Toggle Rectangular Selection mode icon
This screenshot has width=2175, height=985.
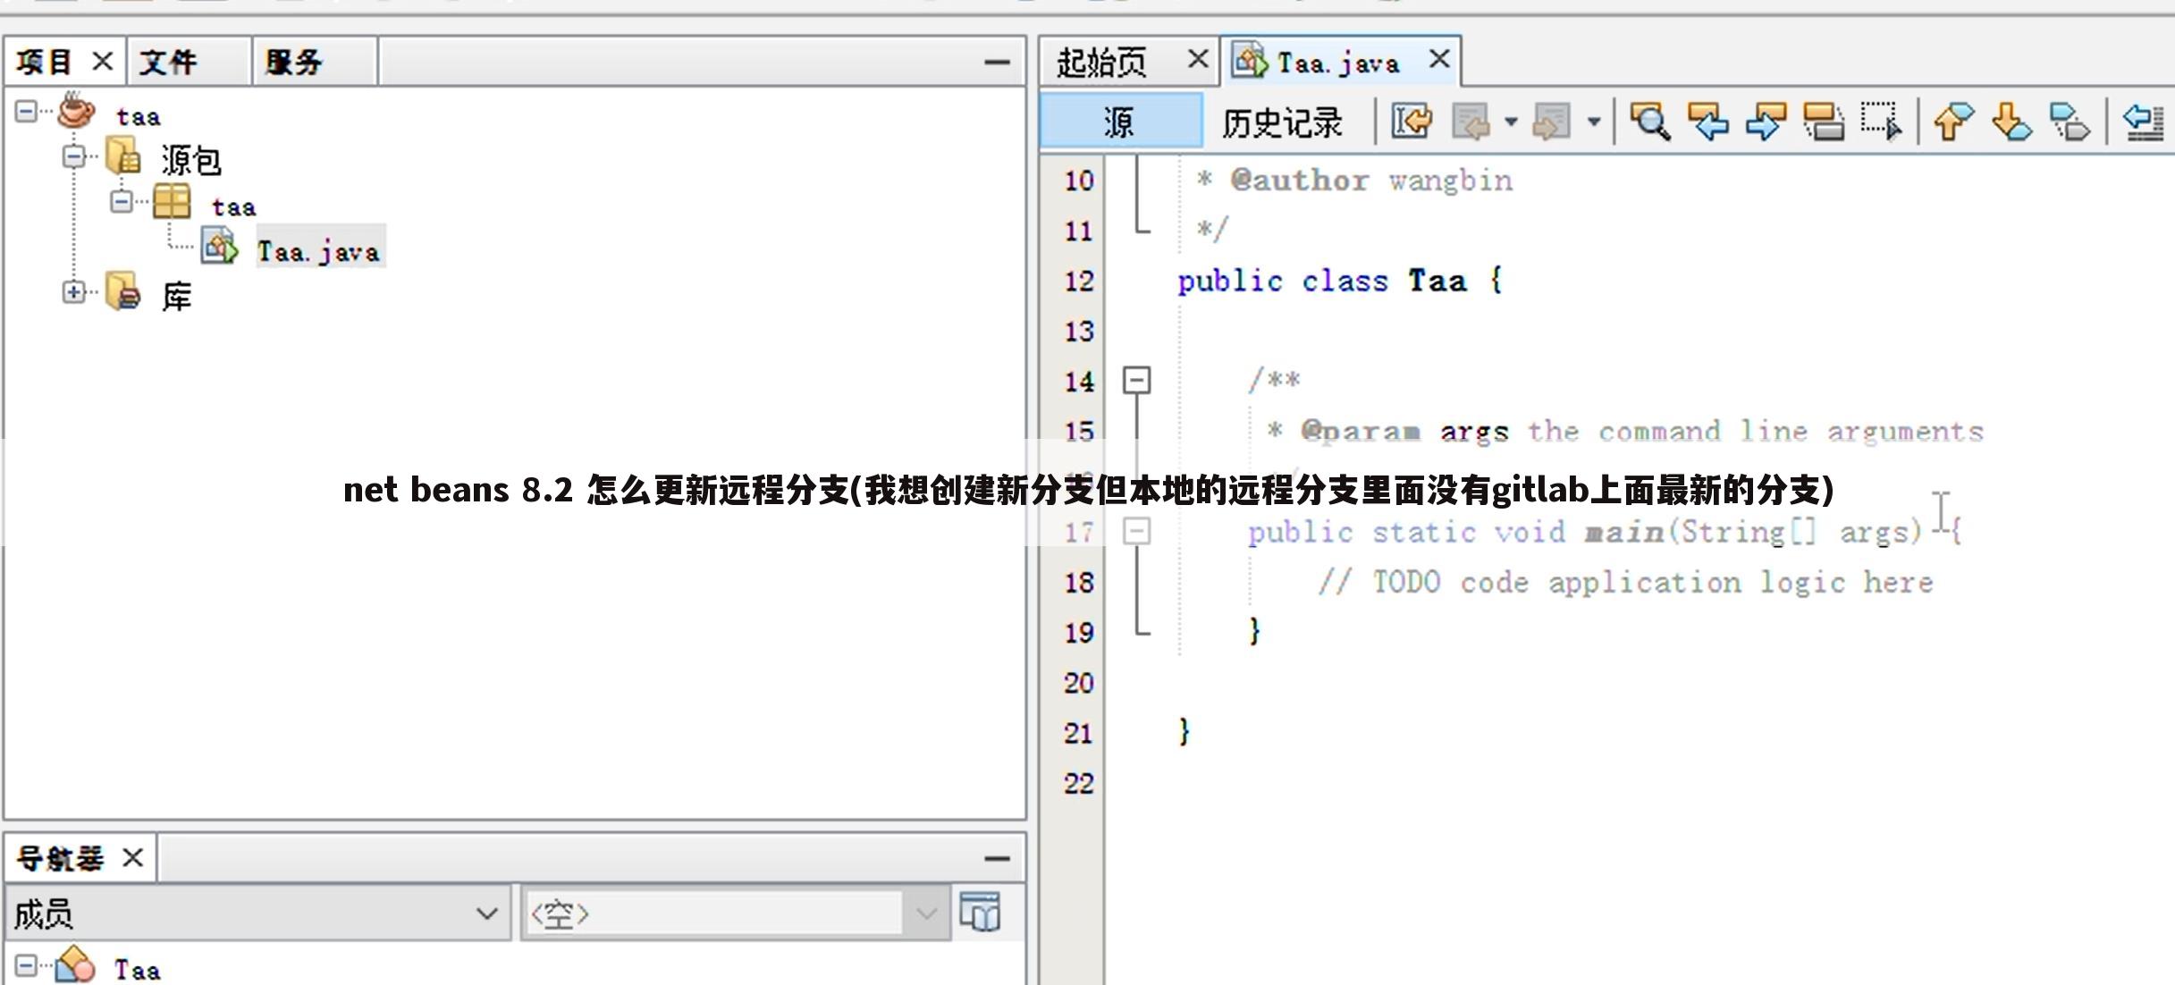[1881, 122]
